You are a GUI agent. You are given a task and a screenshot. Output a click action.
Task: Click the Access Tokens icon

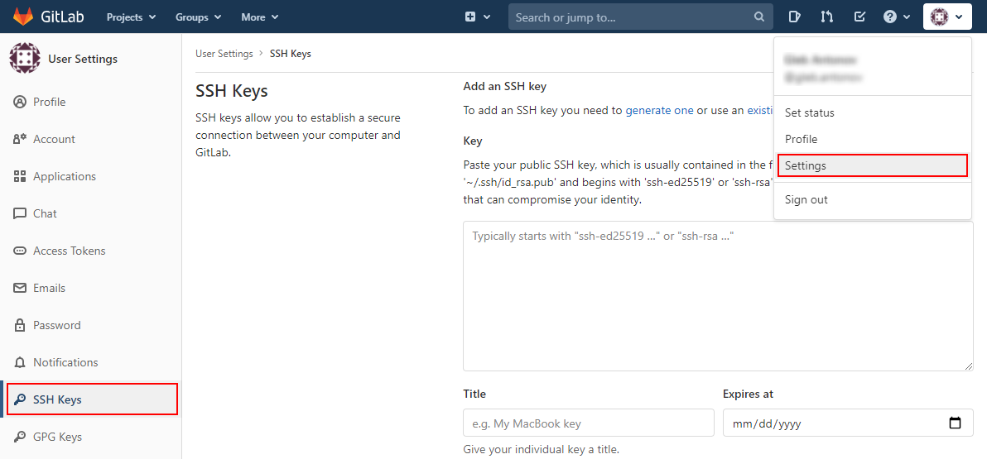tap(20, 251)
